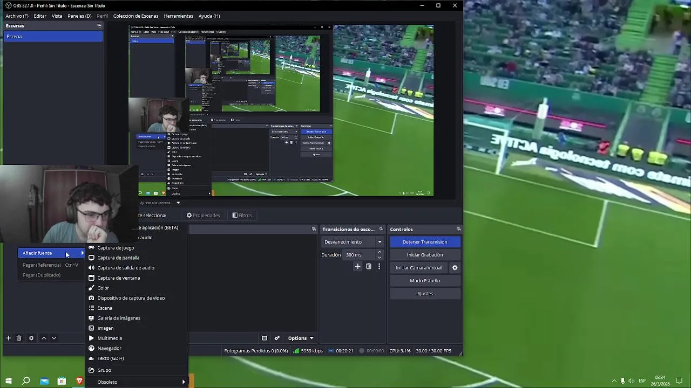This screenshot has width=691, height=388.
Task: Open Ajustes from Controles
Action: point(425,294)
